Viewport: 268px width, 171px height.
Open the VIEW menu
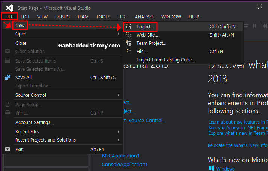pyautogui.click(x=43, y=17)
